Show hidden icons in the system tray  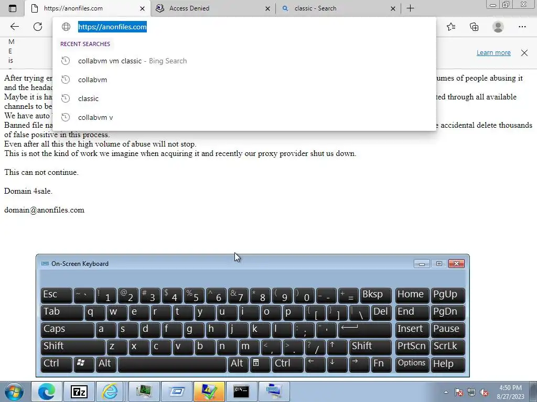click(x=446, y=392)
